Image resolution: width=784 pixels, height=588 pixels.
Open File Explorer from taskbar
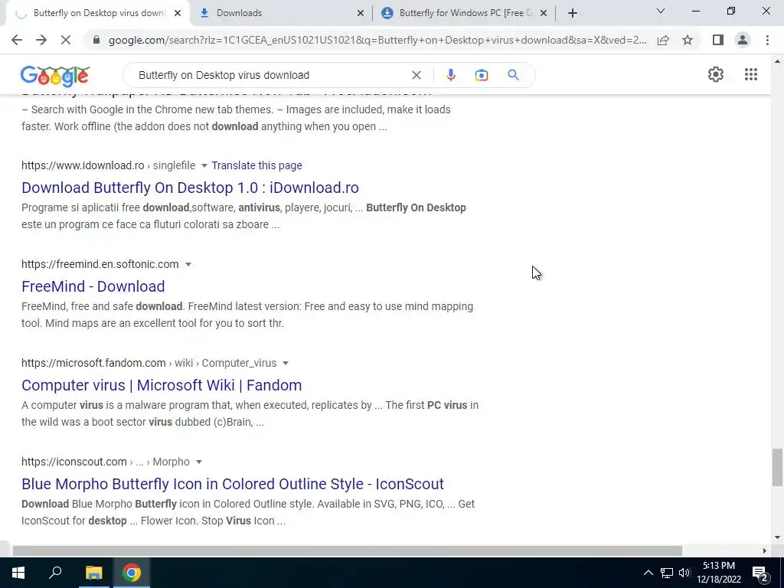point(93,573)
